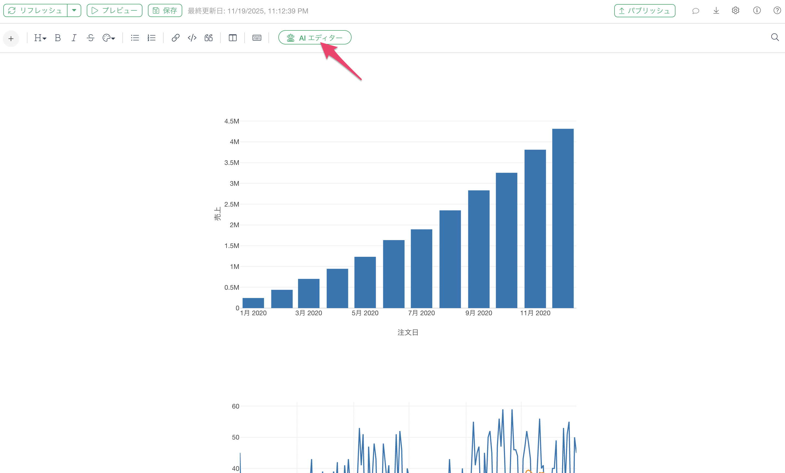Click the プレビュー button

coord(114,10)
